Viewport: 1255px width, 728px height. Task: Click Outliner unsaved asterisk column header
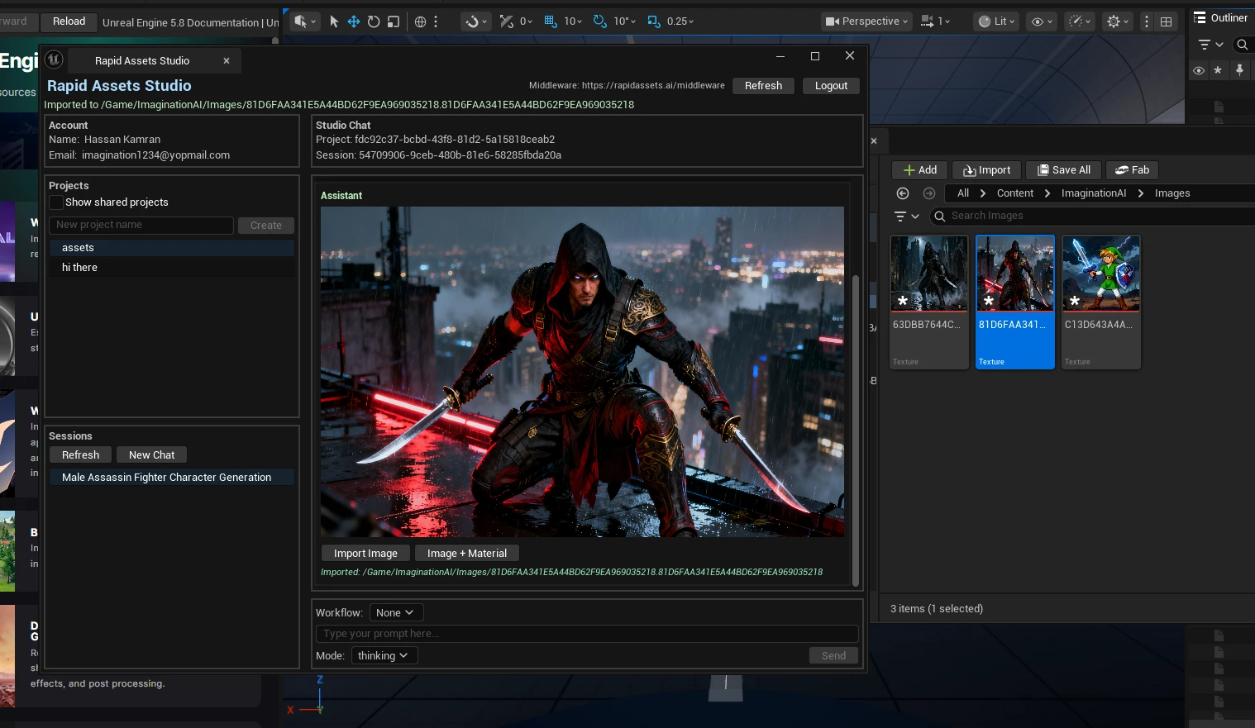click(1218, 70)
